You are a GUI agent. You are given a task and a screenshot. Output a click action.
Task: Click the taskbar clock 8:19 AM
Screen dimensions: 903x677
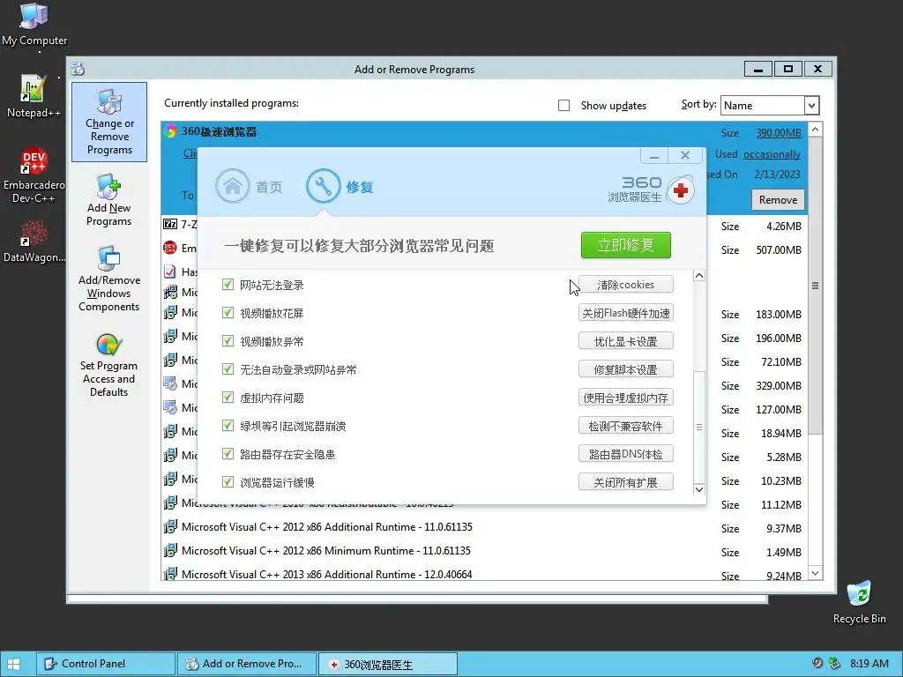click(869, 663)
